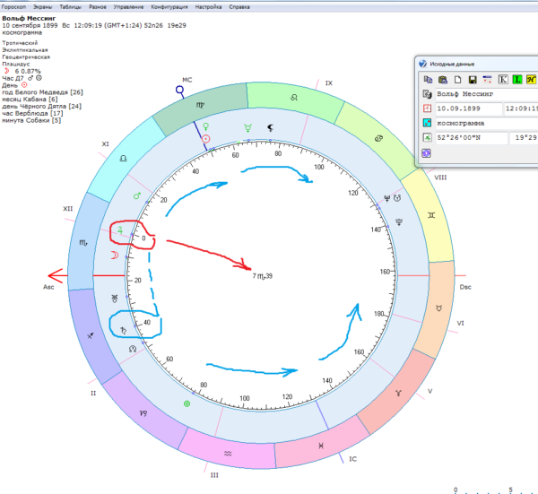Viewport: 538px width, 494px height.
Task: Click the purple atom icon at panel bottom
Action: click(x=427, y=153)
